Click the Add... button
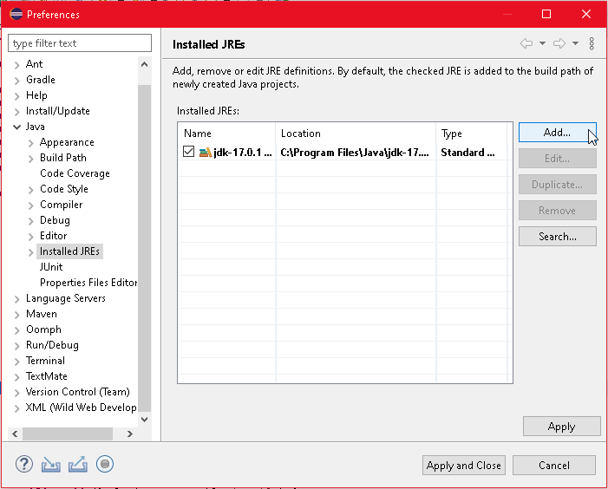The height and width of the screenshot is (489, 608). point(557,133)
